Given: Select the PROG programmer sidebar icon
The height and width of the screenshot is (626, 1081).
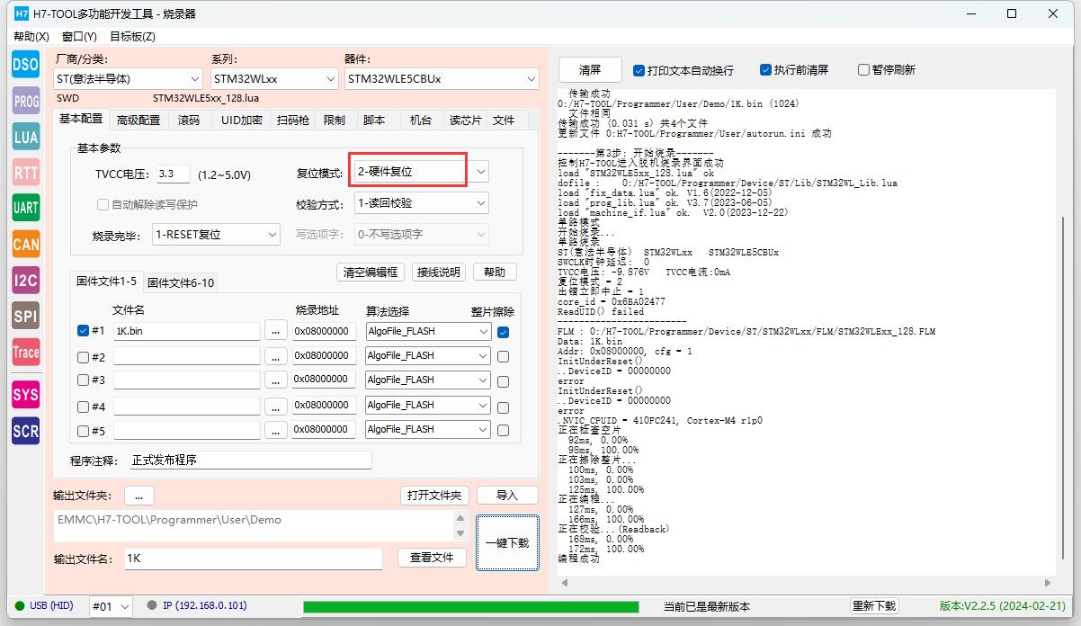Looking at the screenshot, I should tap(25, 101).
